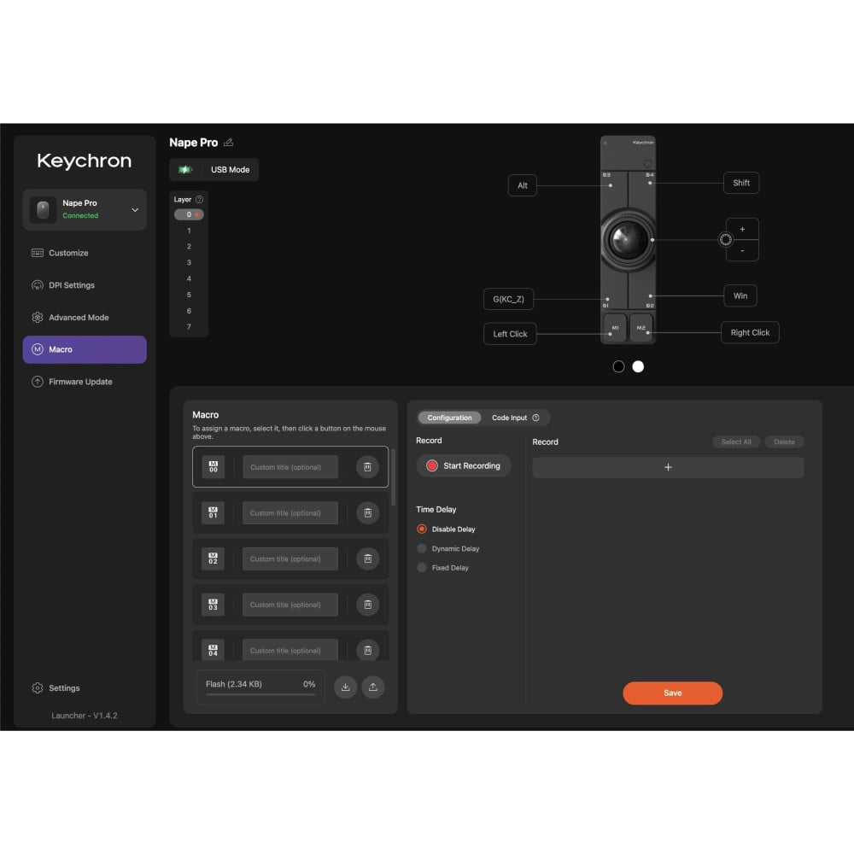This screenshot has width=854, height=854.
Task: Select the M00 macro icon
Action: coord(213,467)
